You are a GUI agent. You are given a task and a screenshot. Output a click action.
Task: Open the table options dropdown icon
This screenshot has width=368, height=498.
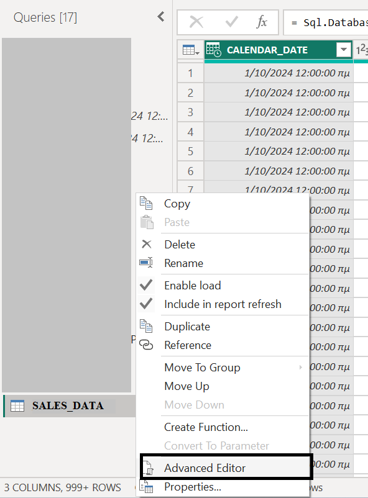pyautogui.click(x=190, y=50)
